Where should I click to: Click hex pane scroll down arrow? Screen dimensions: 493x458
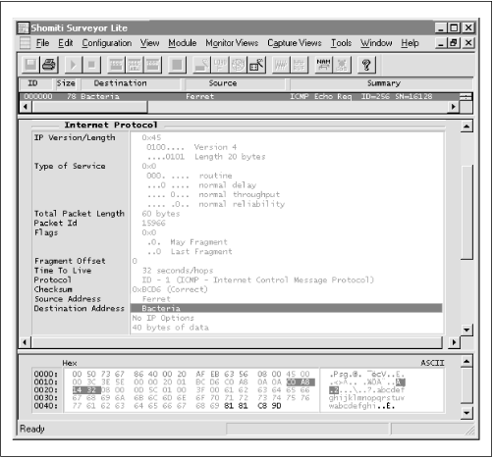coord(466,413)
